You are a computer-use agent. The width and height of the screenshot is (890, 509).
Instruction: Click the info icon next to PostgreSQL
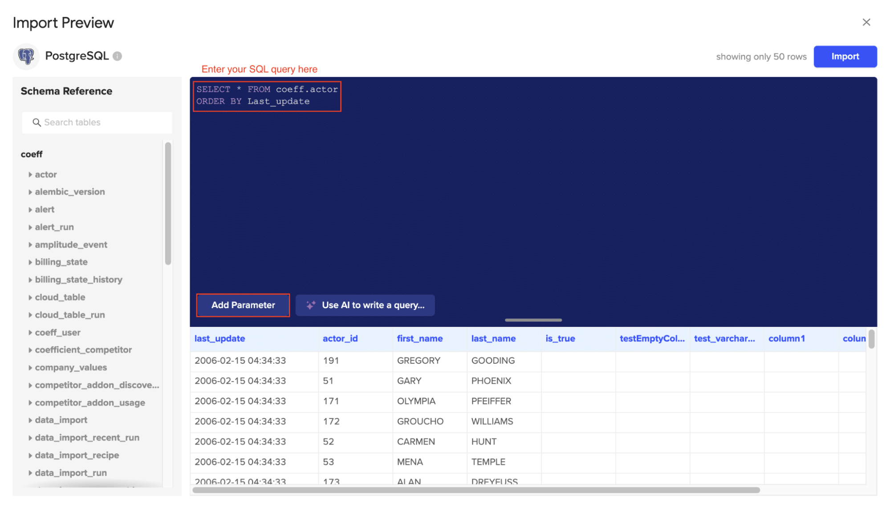pos(117,56)
